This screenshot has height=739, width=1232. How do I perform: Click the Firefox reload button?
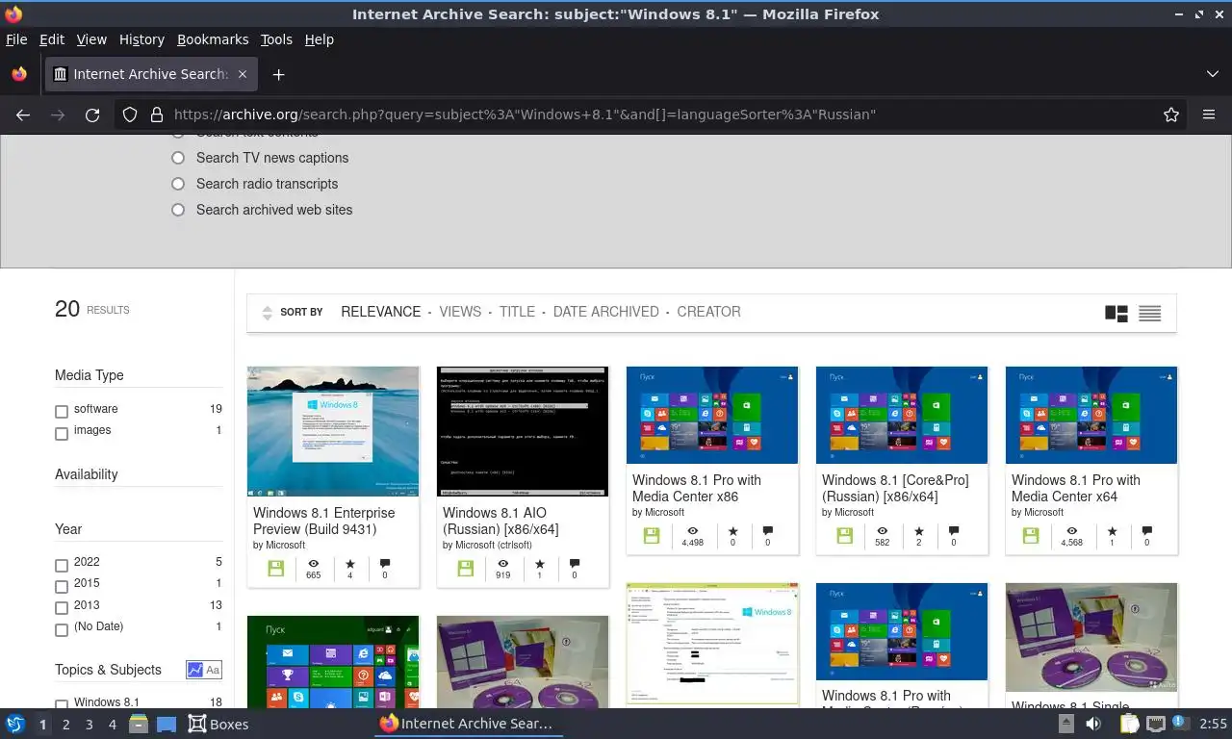[92, 115]
